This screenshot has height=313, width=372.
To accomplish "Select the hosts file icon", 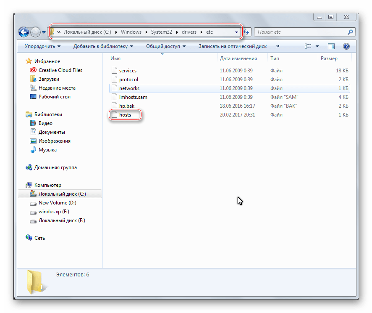I will point(114,114).
